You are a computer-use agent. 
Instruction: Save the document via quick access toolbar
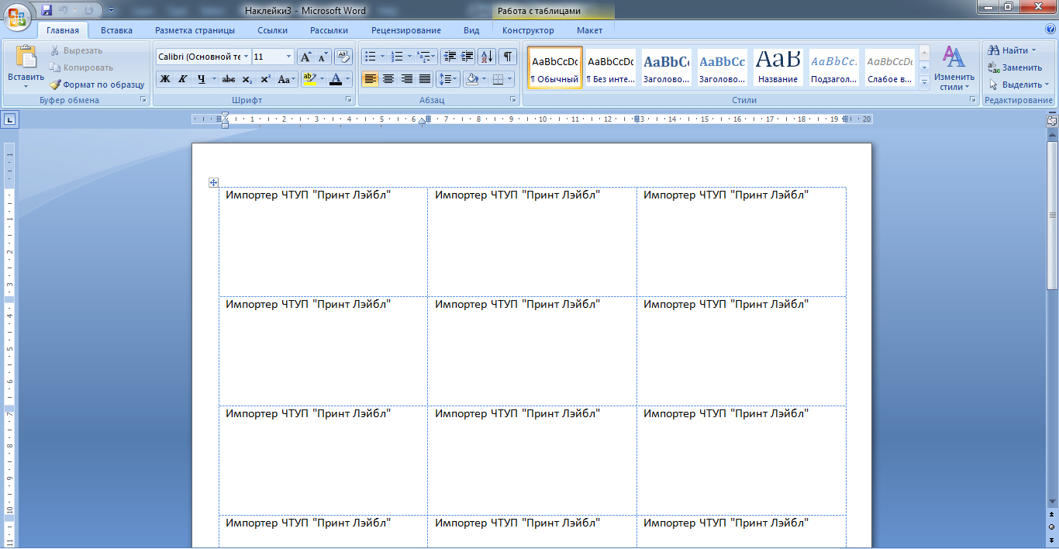tap(47, 10)
